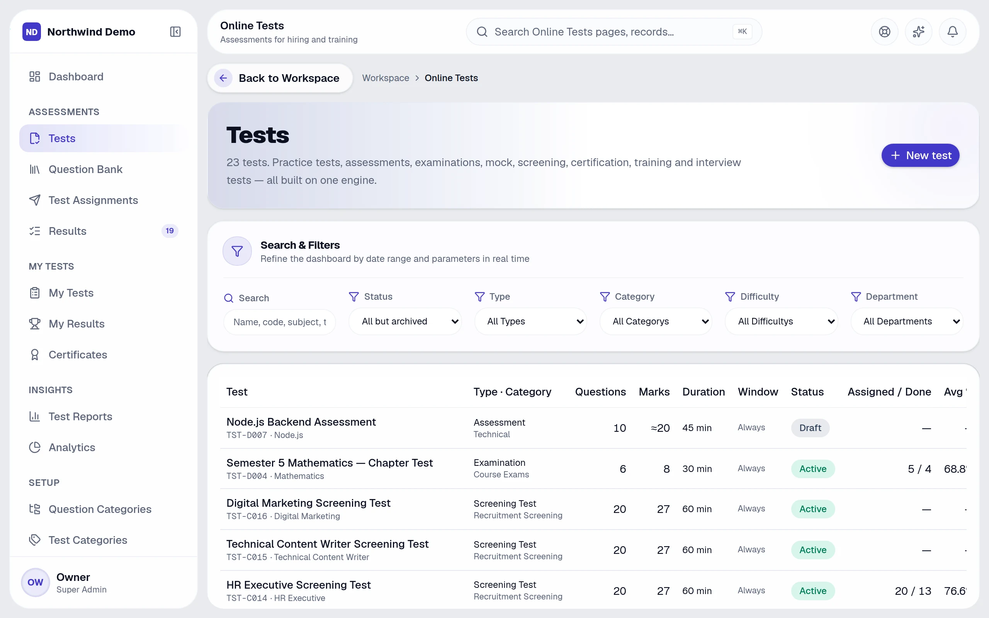Click the Question Bank library icon
Screen dimensions: 989x618
tap(35, 169)
